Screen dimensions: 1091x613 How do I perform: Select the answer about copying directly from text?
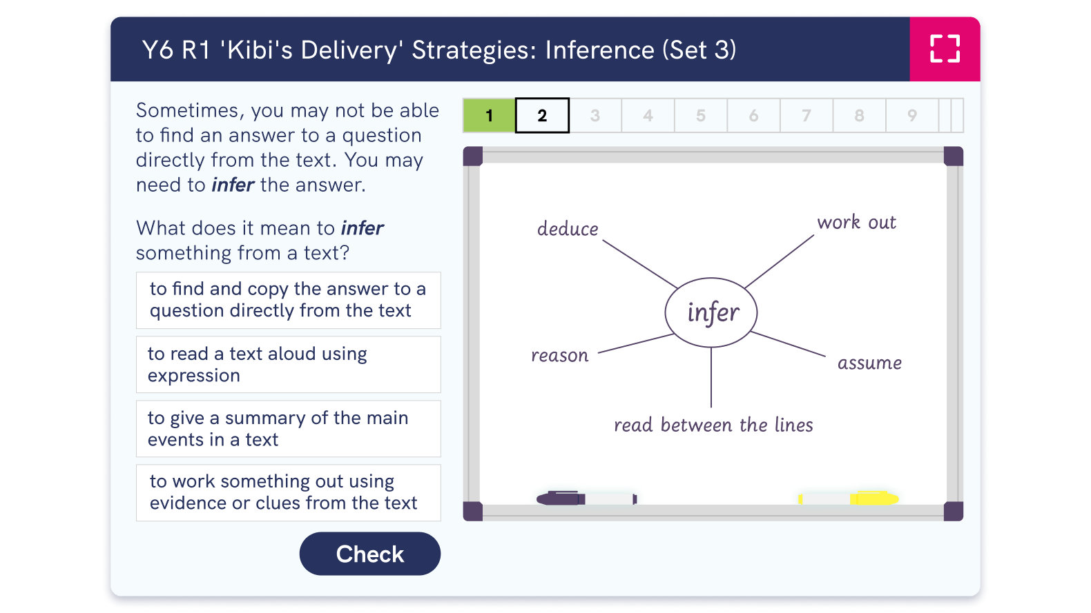tap(288, 300)
